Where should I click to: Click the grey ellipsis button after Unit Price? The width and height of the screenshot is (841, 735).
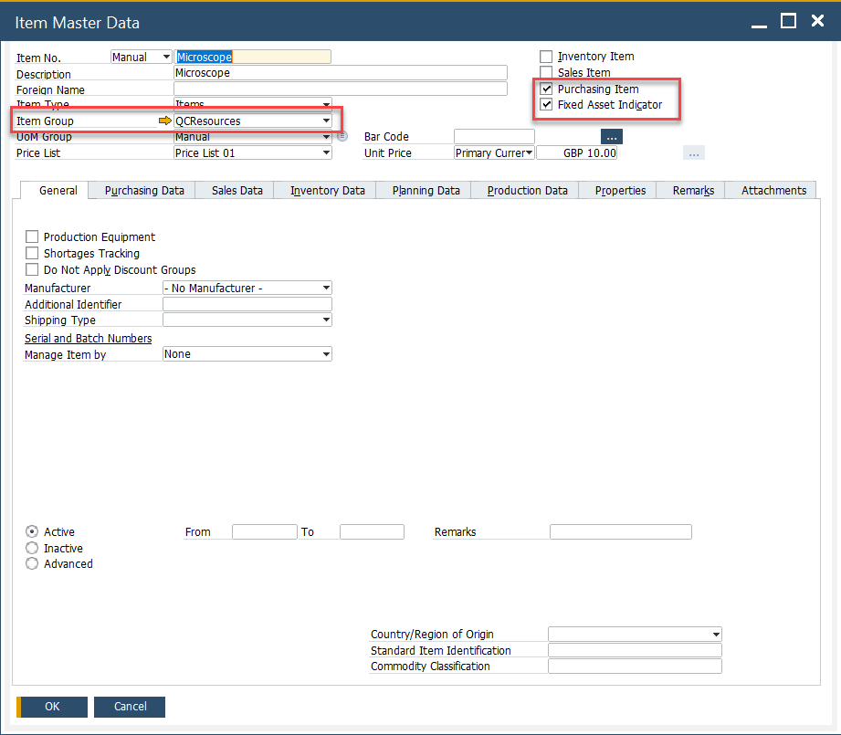pos(693,153)
